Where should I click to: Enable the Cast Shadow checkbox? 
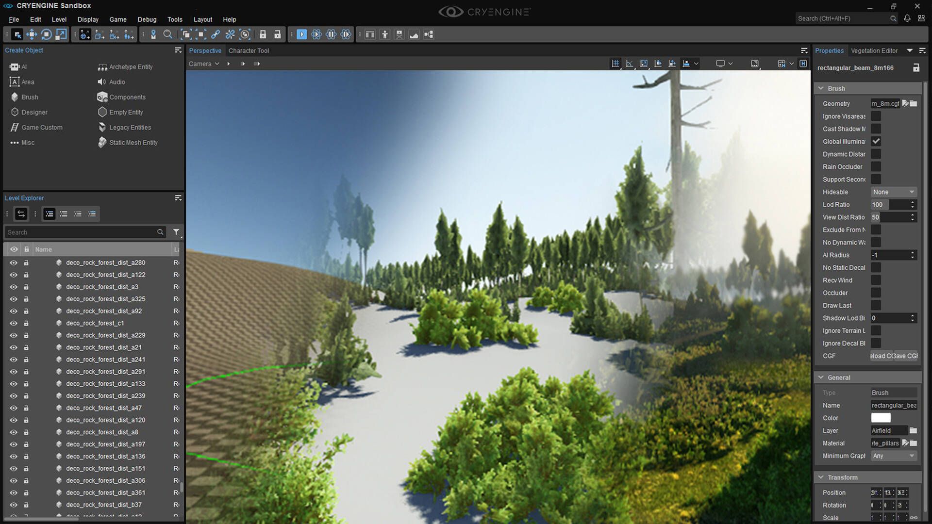point(876,128)
